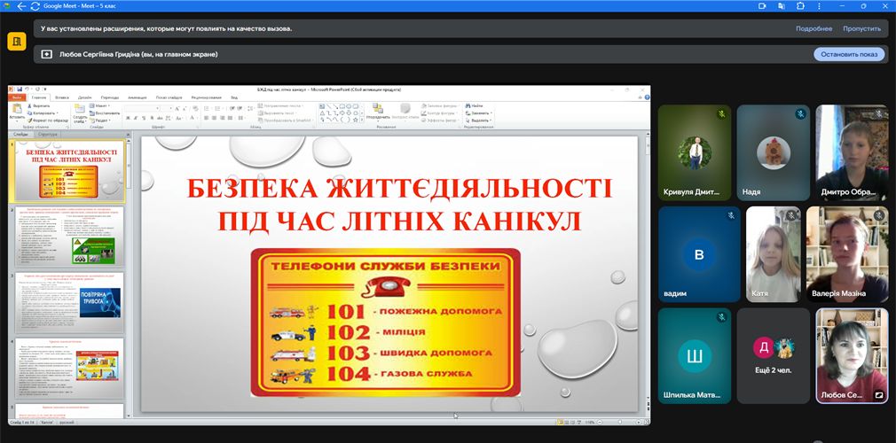Viewport: 896px width, 443px height.
Task: Click the browser back arrow
Action: 22,5
